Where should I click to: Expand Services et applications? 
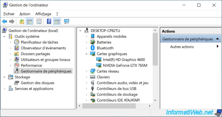pos(5,89)
